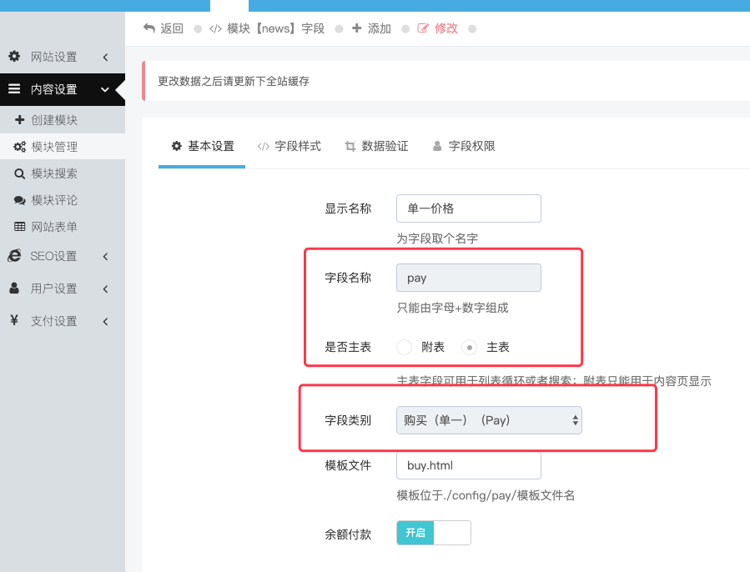Viewport: 750px width, 572px height.
Task: Expand the SEO设置 menu chevron
Action: (x=106, y=256)
